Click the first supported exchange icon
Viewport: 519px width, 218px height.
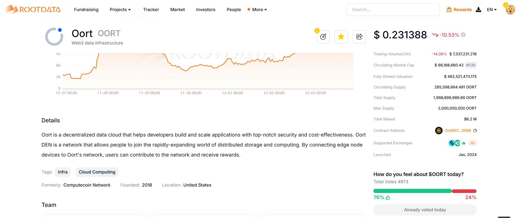point(452,143)
